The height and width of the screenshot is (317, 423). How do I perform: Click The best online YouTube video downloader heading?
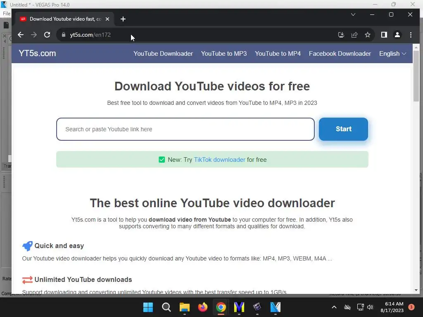click(x=212, y=203)
